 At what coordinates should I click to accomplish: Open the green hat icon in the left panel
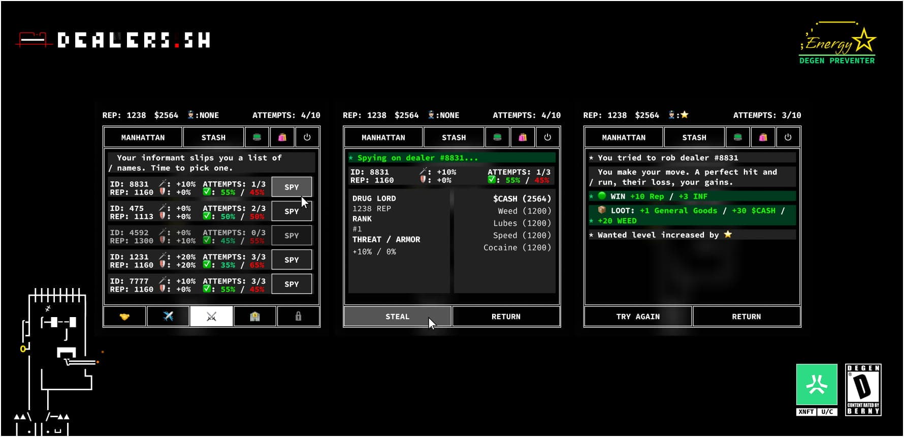coord(257,137)
